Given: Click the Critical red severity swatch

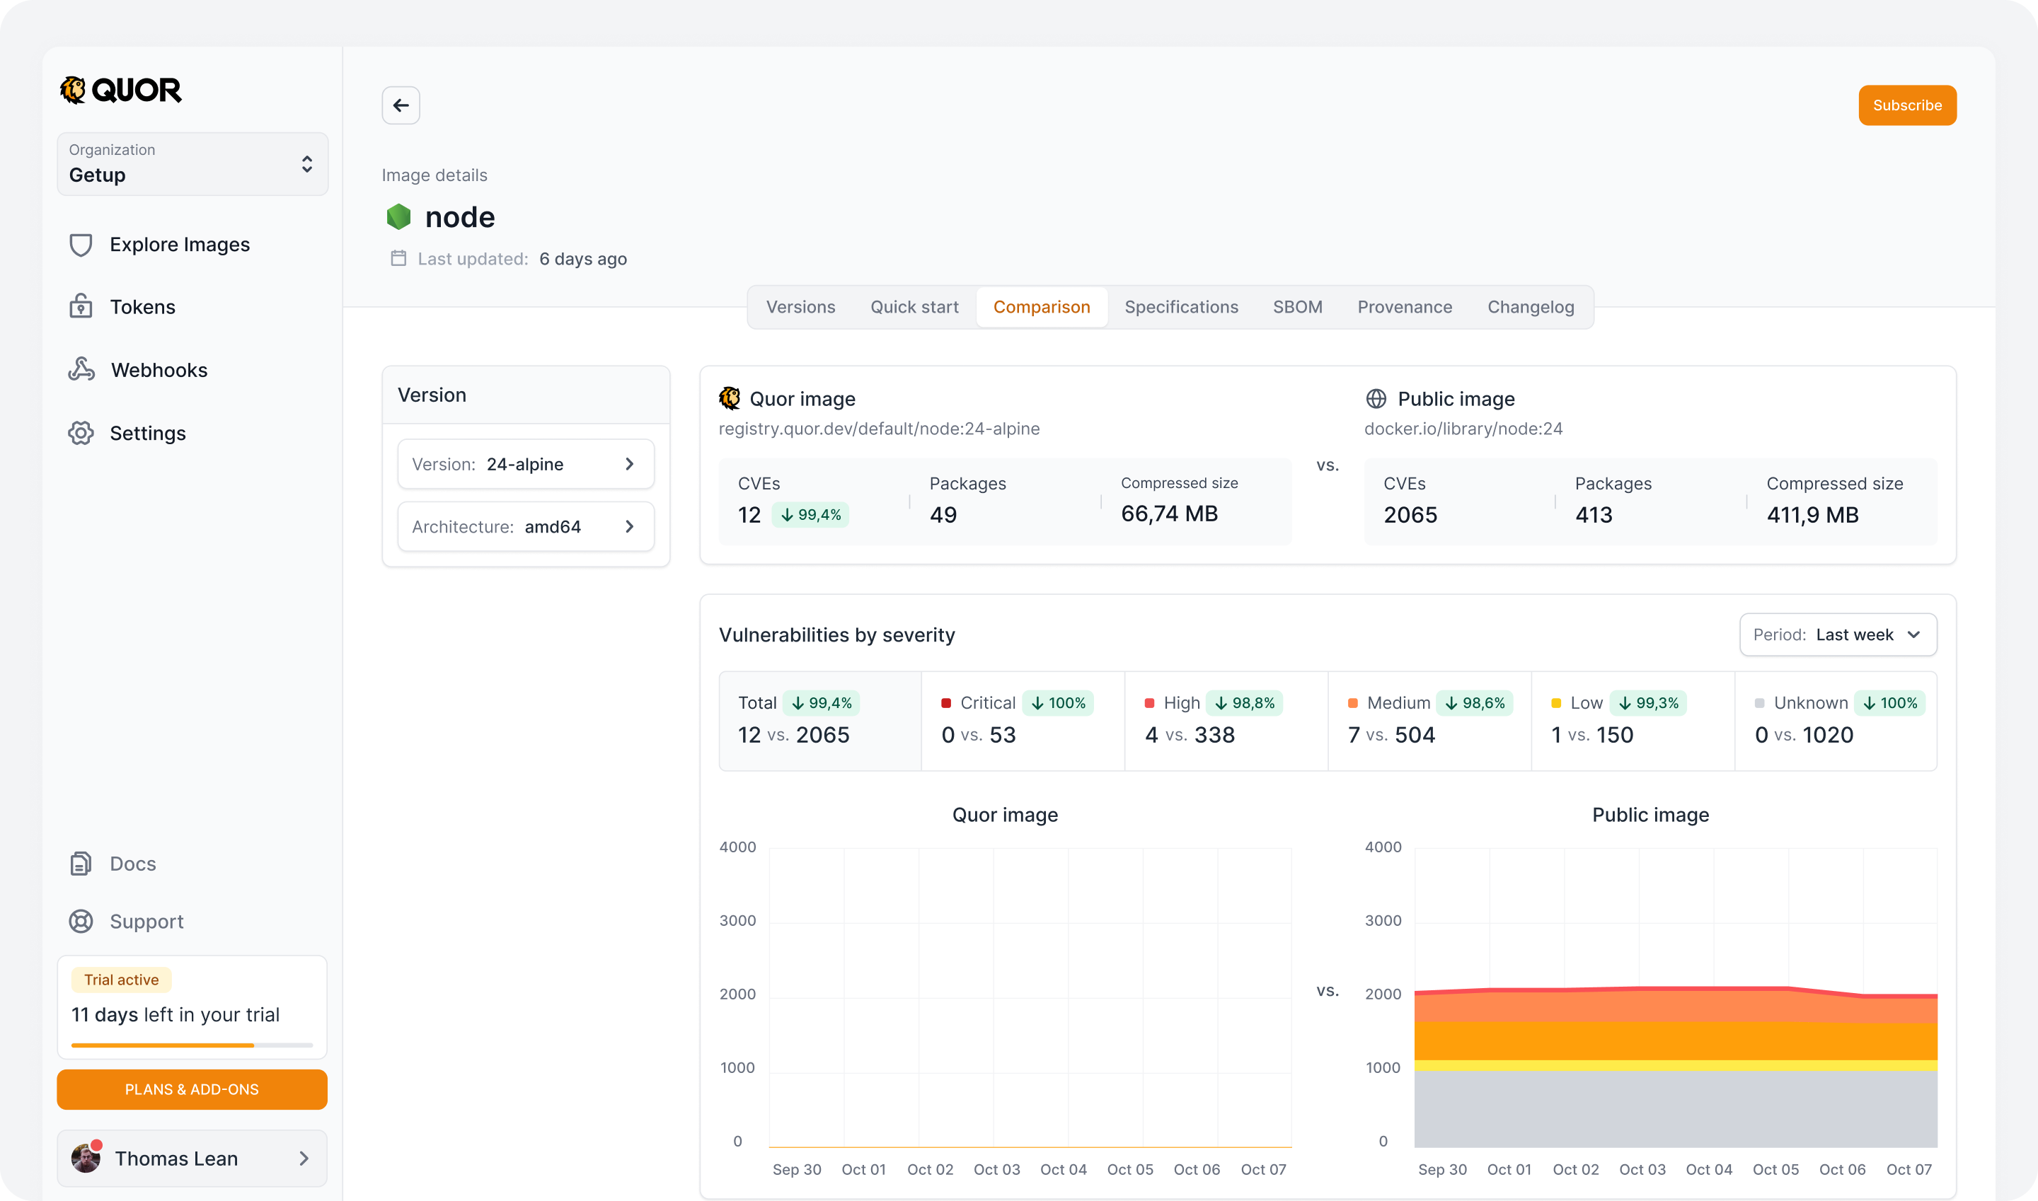Looking at the screenshot, I should 945,703.
